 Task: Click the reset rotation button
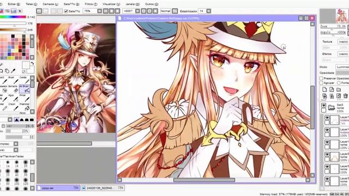click(x=155, y=11)
